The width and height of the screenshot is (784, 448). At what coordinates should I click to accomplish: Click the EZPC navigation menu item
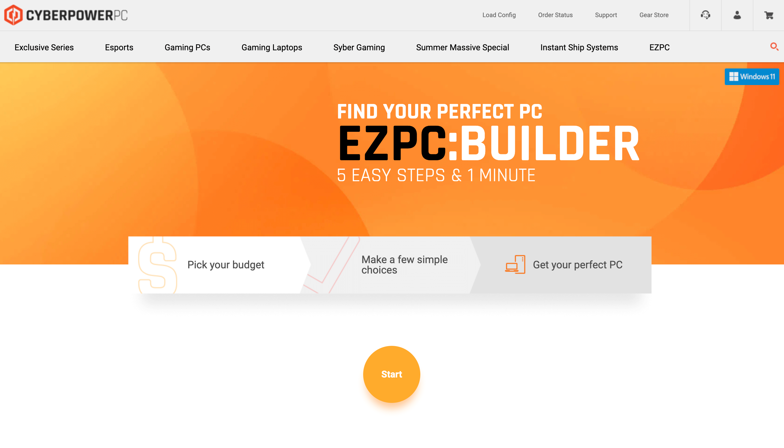(660, 47)
